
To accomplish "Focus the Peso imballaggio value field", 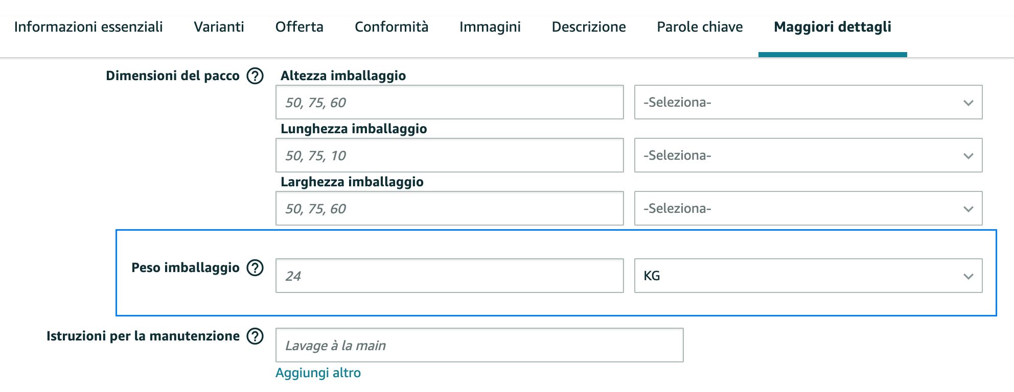I will tap(450, 276).
